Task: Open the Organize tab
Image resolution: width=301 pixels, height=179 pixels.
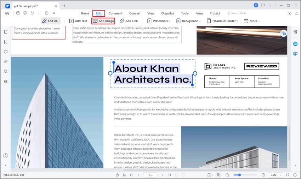Action: (x=167, y=13)
